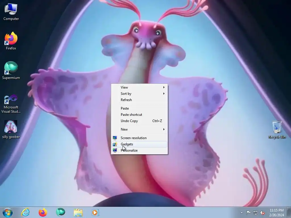This screenshot has height=218, width=291.
Task: Choose Paste in the context menu
Action: click(139, 108)
